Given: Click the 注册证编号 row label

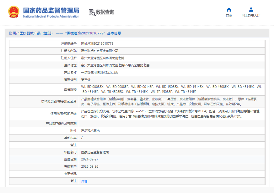Looking at the screenshot, I should pos(69,43).
